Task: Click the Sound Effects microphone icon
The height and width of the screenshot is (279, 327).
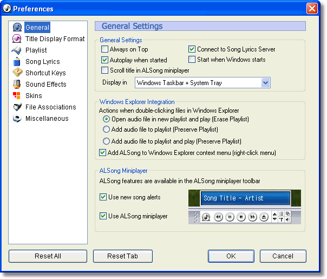Action: pos(17,85)
